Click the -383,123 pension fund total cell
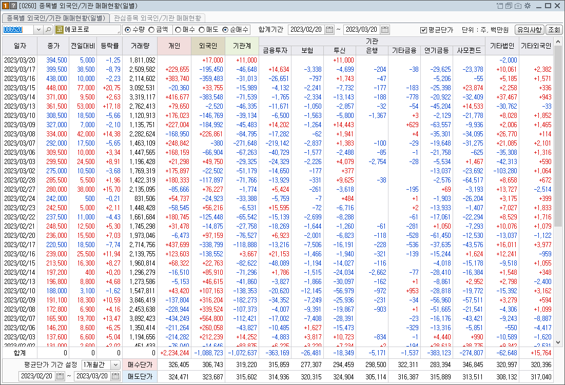 pos(438,353)
